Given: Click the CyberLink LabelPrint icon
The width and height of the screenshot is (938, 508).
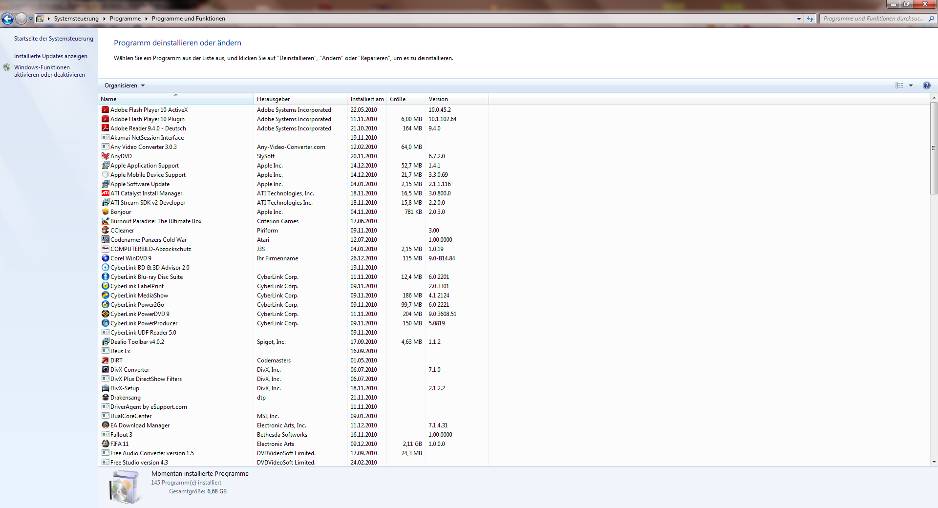Looking at the screenshot, I should click(x=105, y=286).
